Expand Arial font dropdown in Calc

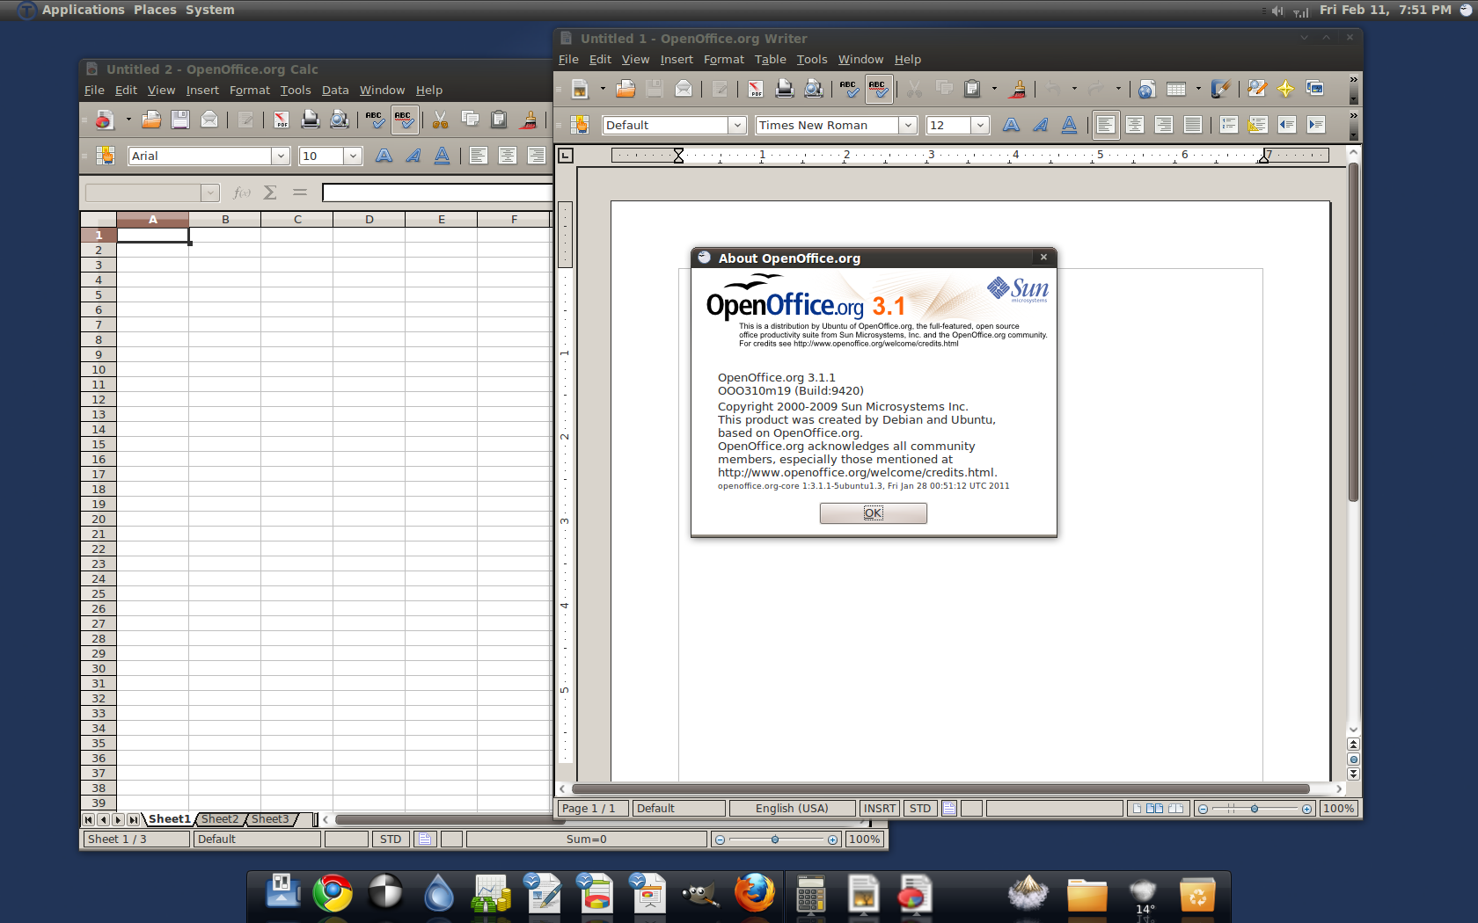click(281, 156)
